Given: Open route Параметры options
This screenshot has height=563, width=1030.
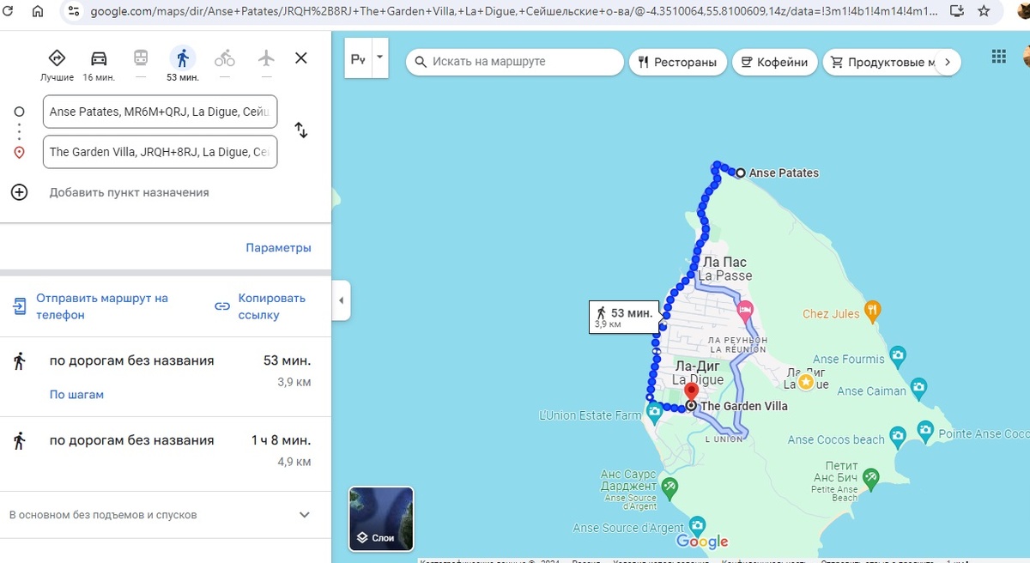Looking at the screenshot, I should pyautogui.click(x=278, y=248).
